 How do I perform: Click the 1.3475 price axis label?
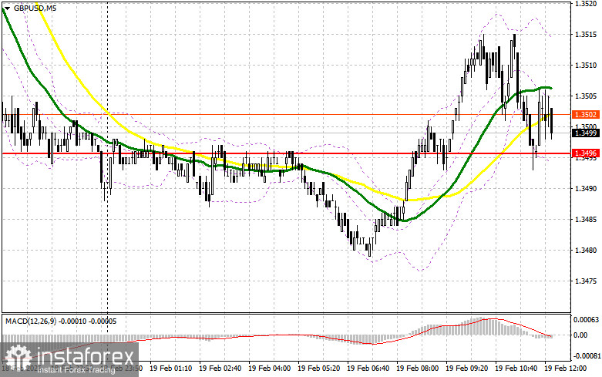(586, 281)
